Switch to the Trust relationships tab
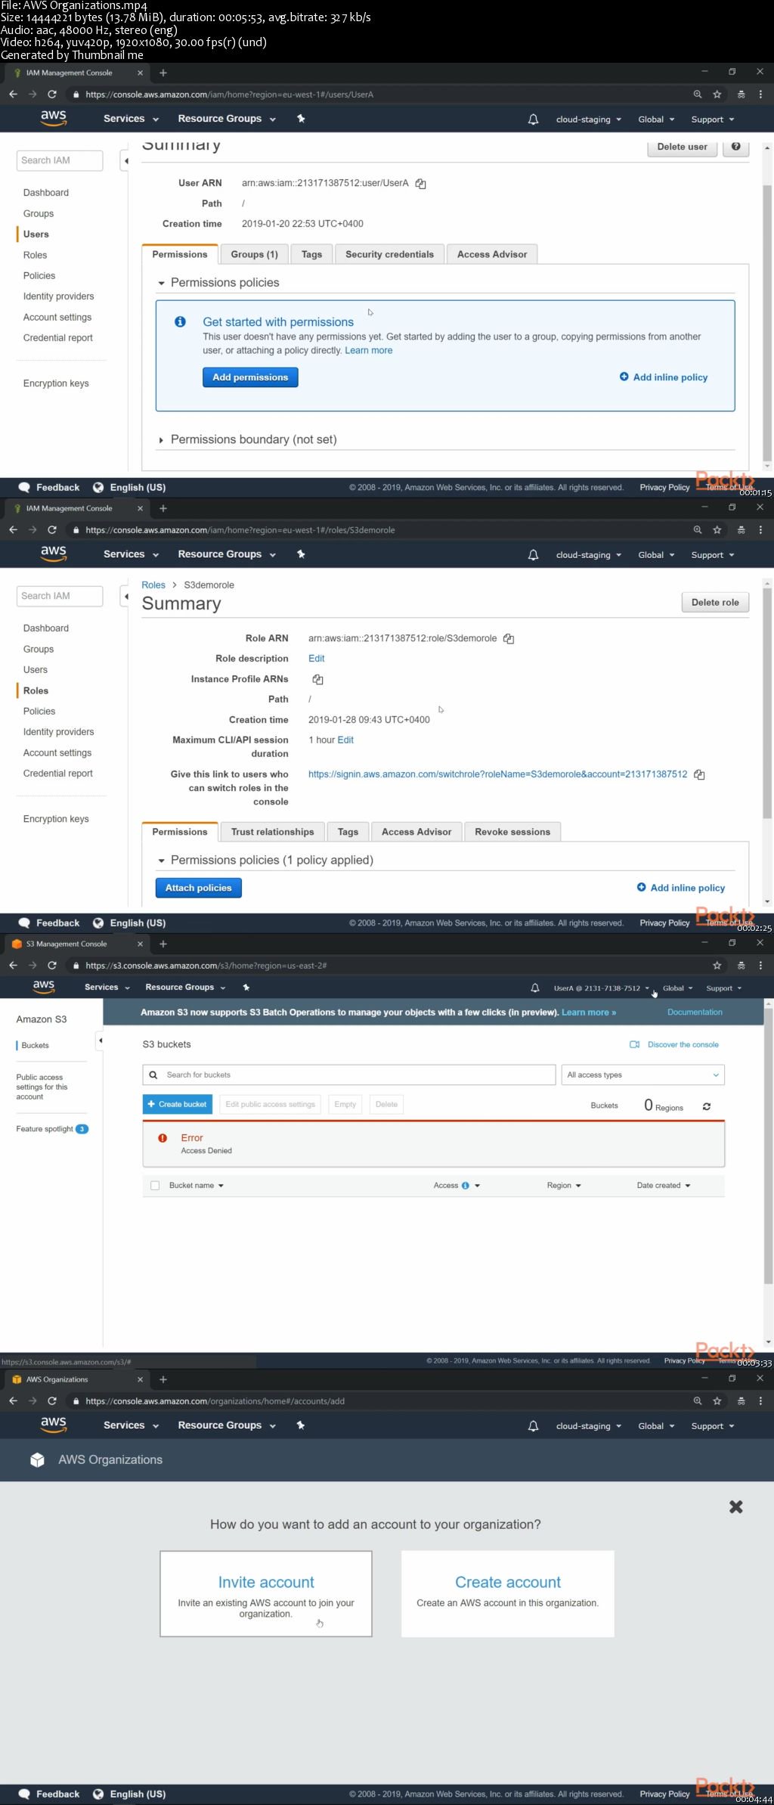774x1805 pixels. pos(272,832)
